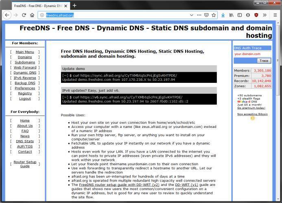Open the About Us link

coord(25,126)
